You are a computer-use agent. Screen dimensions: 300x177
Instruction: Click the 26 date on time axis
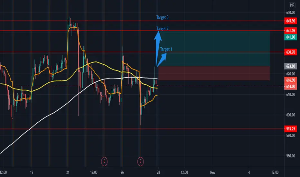122,172
